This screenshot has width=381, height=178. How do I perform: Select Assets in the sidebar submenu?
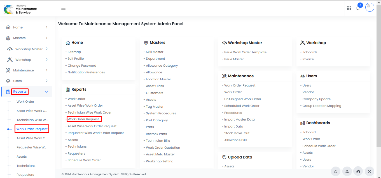point(22,157)
